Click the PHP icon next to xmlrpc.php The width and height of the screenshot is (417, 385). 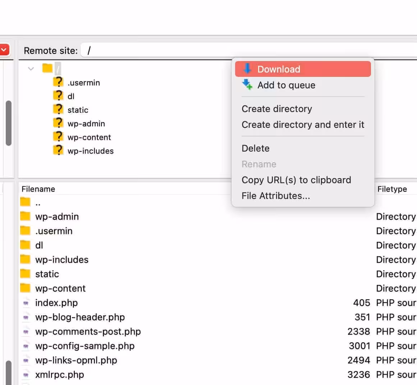26,374
